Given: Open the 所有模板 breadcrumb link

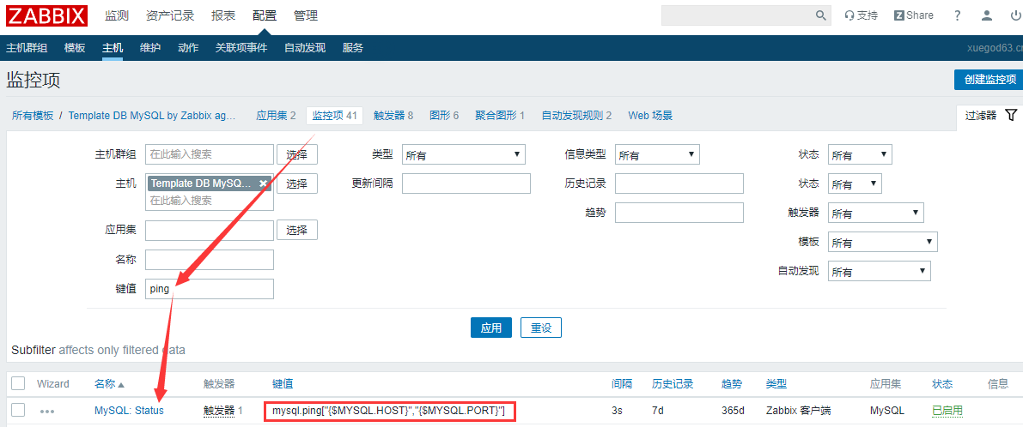Looking at the screenshot, I should click(33, 115).
